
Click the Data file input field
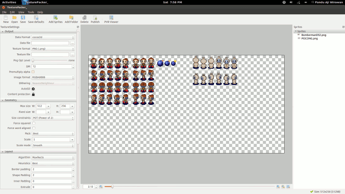coord(50,43)
